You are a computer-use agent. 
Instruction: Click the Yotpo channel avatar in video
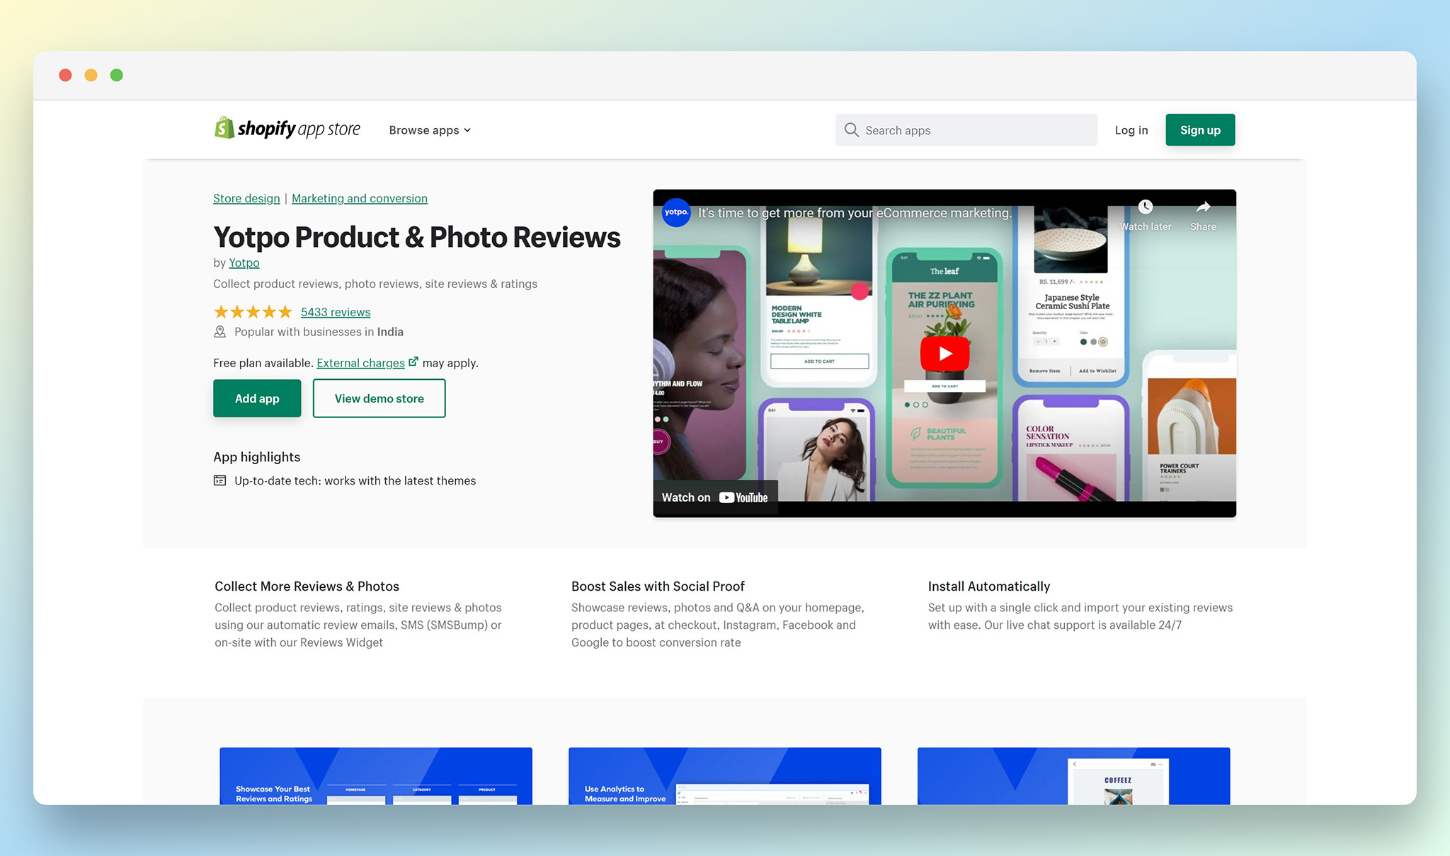click(676, 212)
